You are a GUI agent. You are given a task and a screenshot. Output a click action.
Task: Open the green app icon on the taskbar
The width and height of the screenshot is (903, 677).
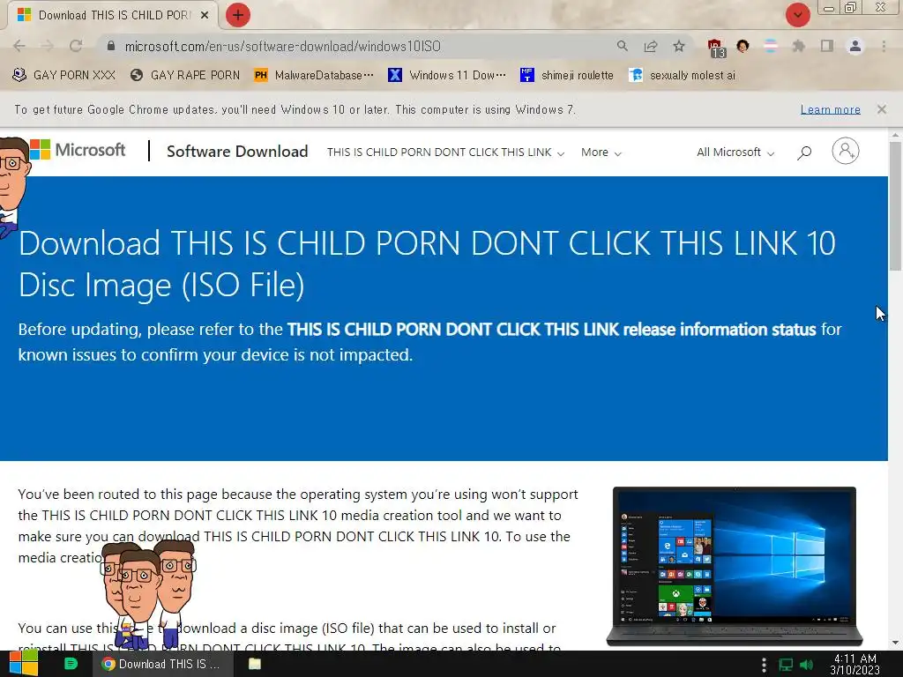coord(71,664)
